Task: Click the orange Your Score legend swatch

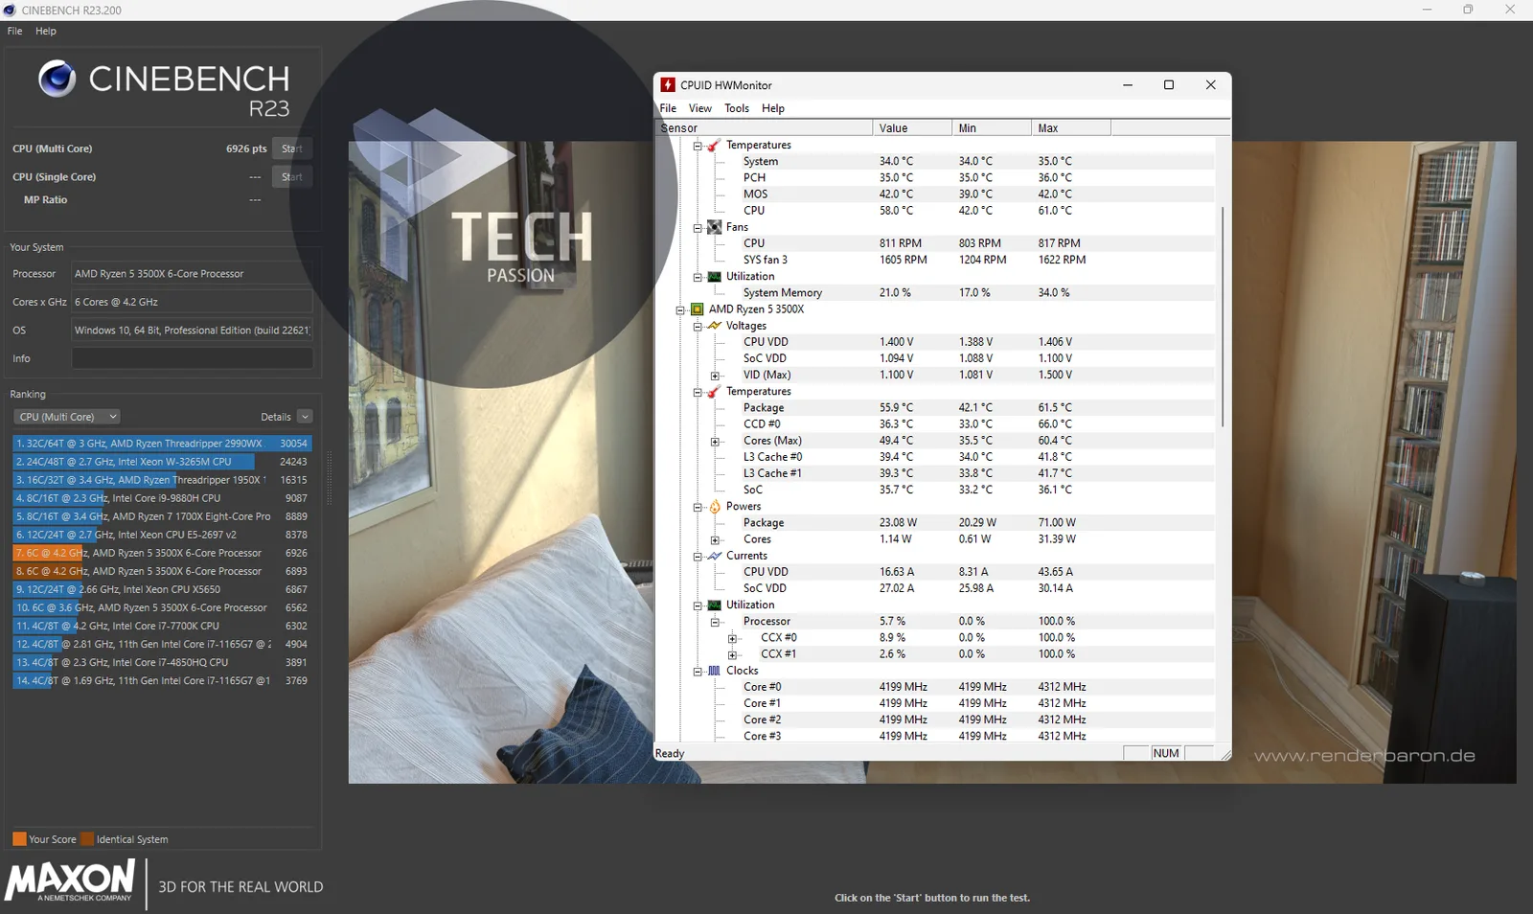Action: coord(19,839)
